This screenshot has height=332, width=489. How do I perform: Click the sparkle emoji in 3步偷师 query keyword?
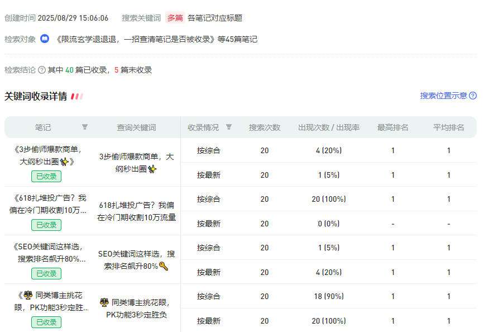[152, 169]
